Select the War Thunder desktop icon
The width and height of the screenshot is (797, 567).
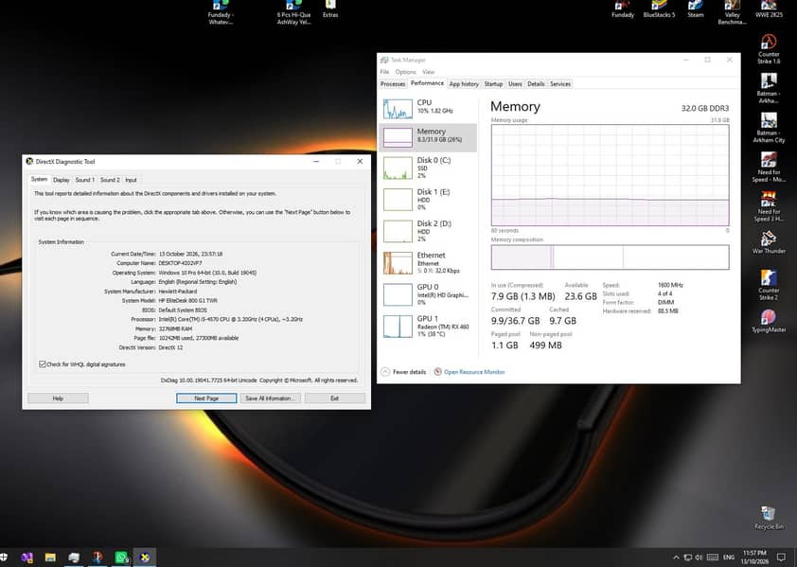point(769,242)
